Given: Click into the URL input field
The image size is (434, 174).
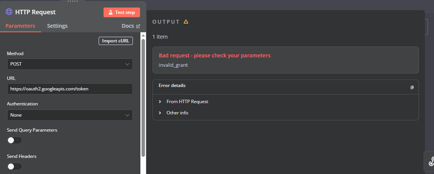Looking at the screenshot, I should pyautogui.click(x=70, y=89).
